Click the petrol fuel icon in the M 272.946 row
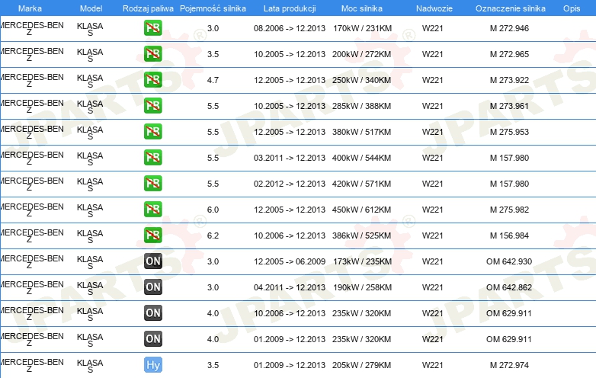The height and width of the screenshot is (378, 596). click(x=152, y=28)
